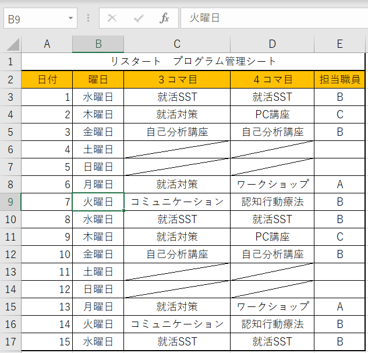Viewport: 368px width, 353px height.
Task: Select the 日付 header cell
Action: point(47,80)
